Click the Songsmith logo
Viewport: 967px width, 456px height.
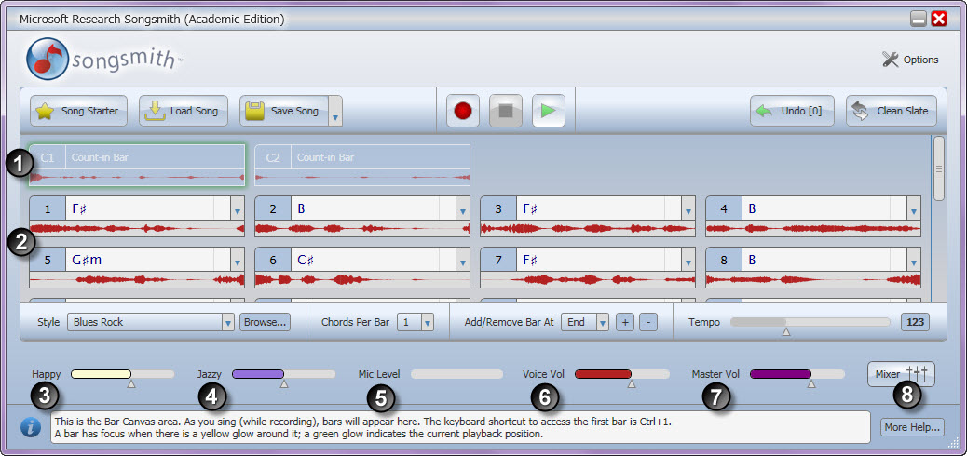(103, 60)
